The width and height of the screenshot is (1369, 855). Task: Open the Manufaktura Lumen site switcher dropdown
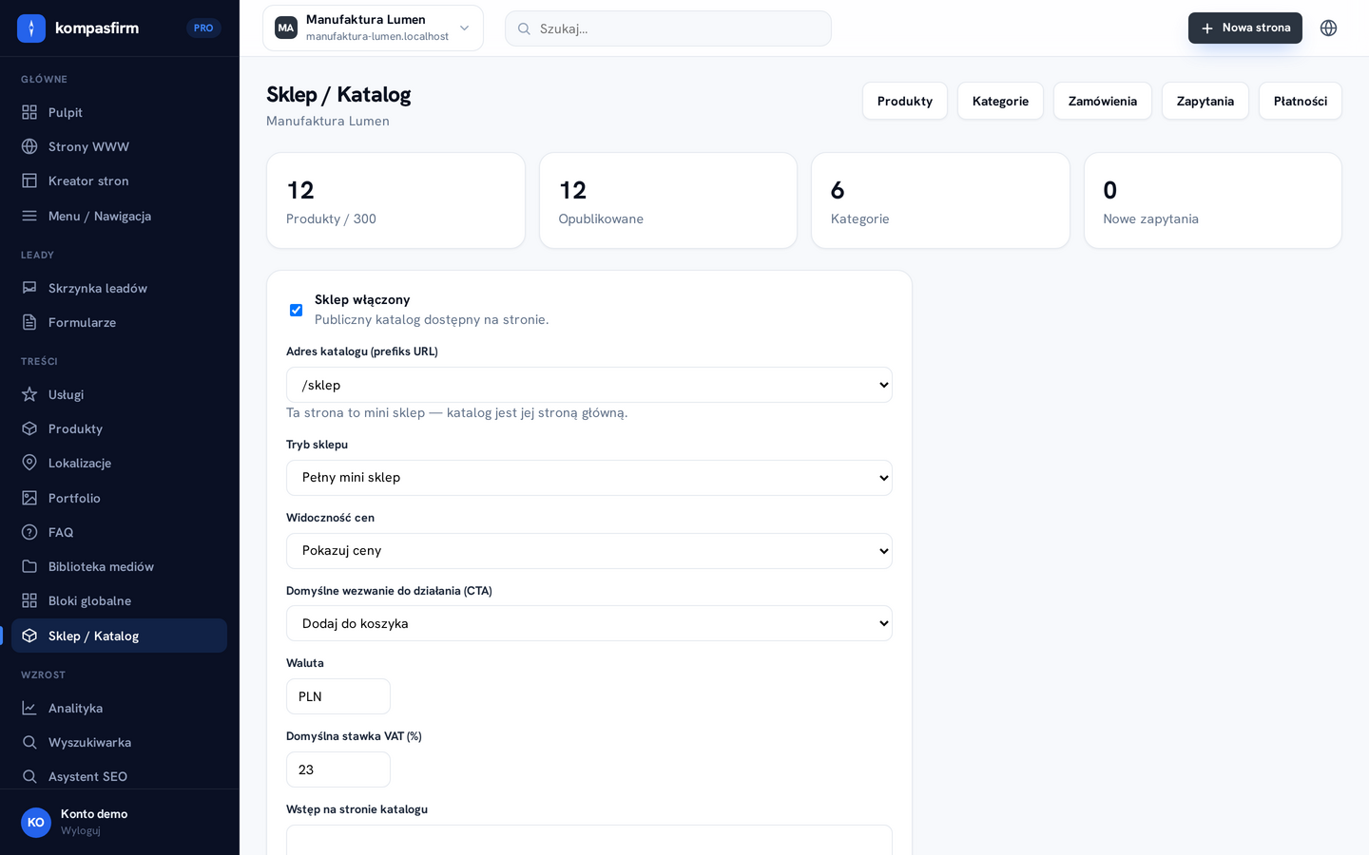[x=373, y=28]
